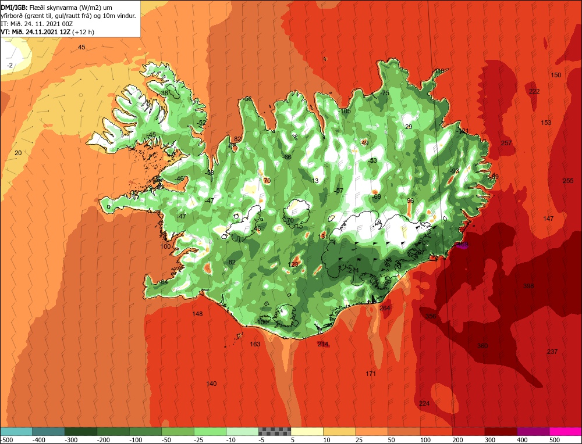Select the red-orange swatch between 100 and 200
Image resolution: width=582 pixels, height=444 pixels.
(x=436, y=431)
